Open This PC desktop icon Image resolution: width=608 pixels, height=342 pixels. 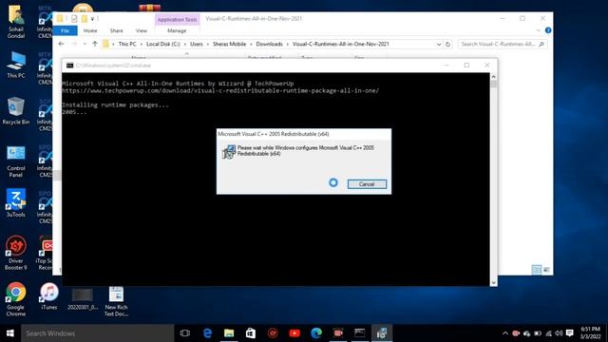click(16, 65)
